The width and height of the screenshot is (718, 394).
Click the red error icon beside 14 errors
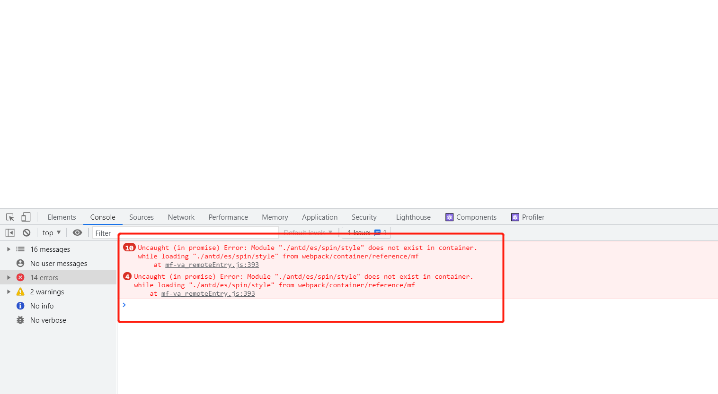click(x=20, y=277)
